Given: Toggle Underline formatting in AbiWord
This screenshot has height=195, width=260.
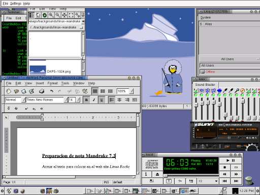Looking at the screenshot, I should 102,100.
